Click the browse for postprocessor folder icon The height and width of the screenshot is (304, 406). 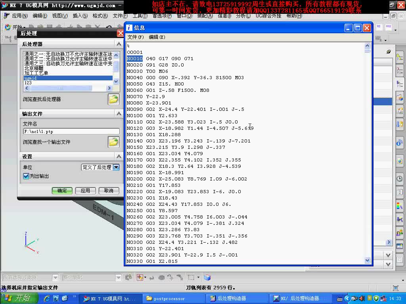[114, 99]
